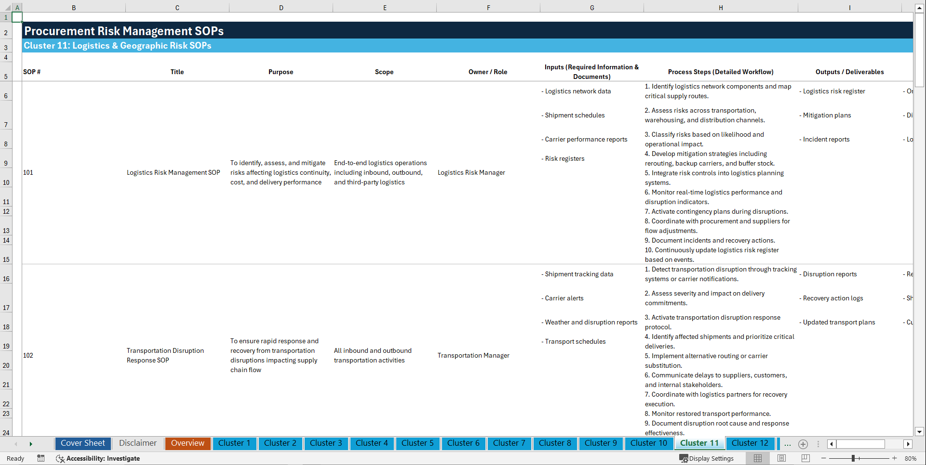Click the 'Procurement Risk Management SOPs' title

[124, 31]
